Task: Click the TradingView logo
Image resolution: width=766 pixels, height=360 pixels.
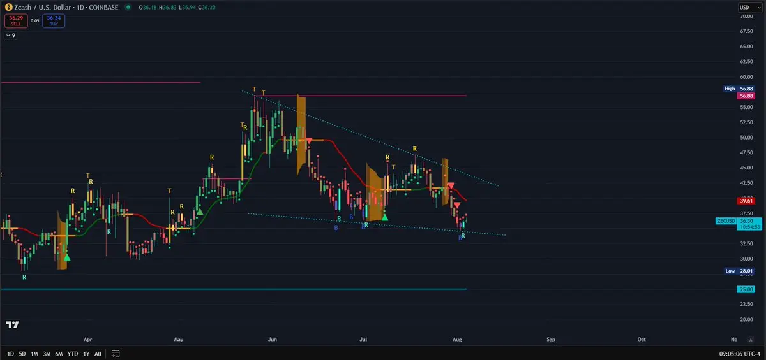Action: point(12,324)
